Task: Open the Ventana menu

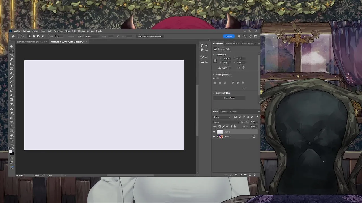Action: point(90,31)
